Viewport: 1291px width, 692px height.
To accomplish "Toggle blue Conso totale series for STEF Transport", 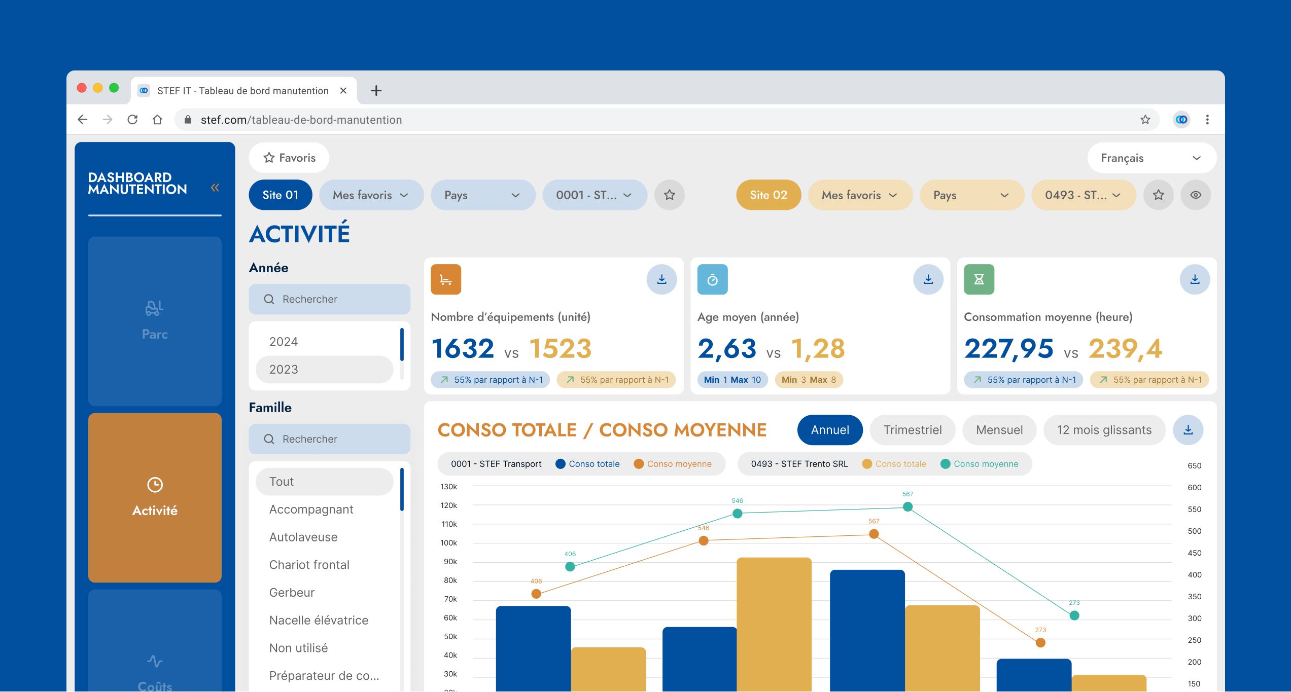I will [587, 464].
